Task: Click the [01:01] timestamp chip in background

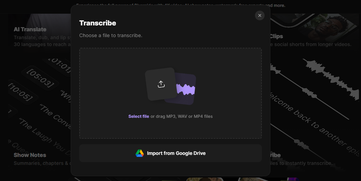Action: pyautogui.click(x=60, y=65)
